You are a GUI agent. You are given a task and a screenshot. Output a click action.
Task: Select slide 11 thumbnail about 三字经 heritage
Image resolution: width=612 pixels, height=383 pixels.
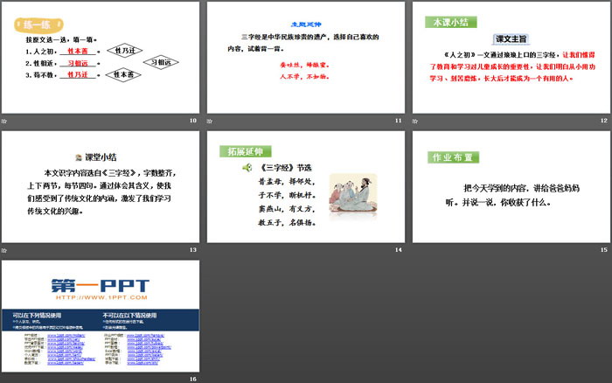306,58
